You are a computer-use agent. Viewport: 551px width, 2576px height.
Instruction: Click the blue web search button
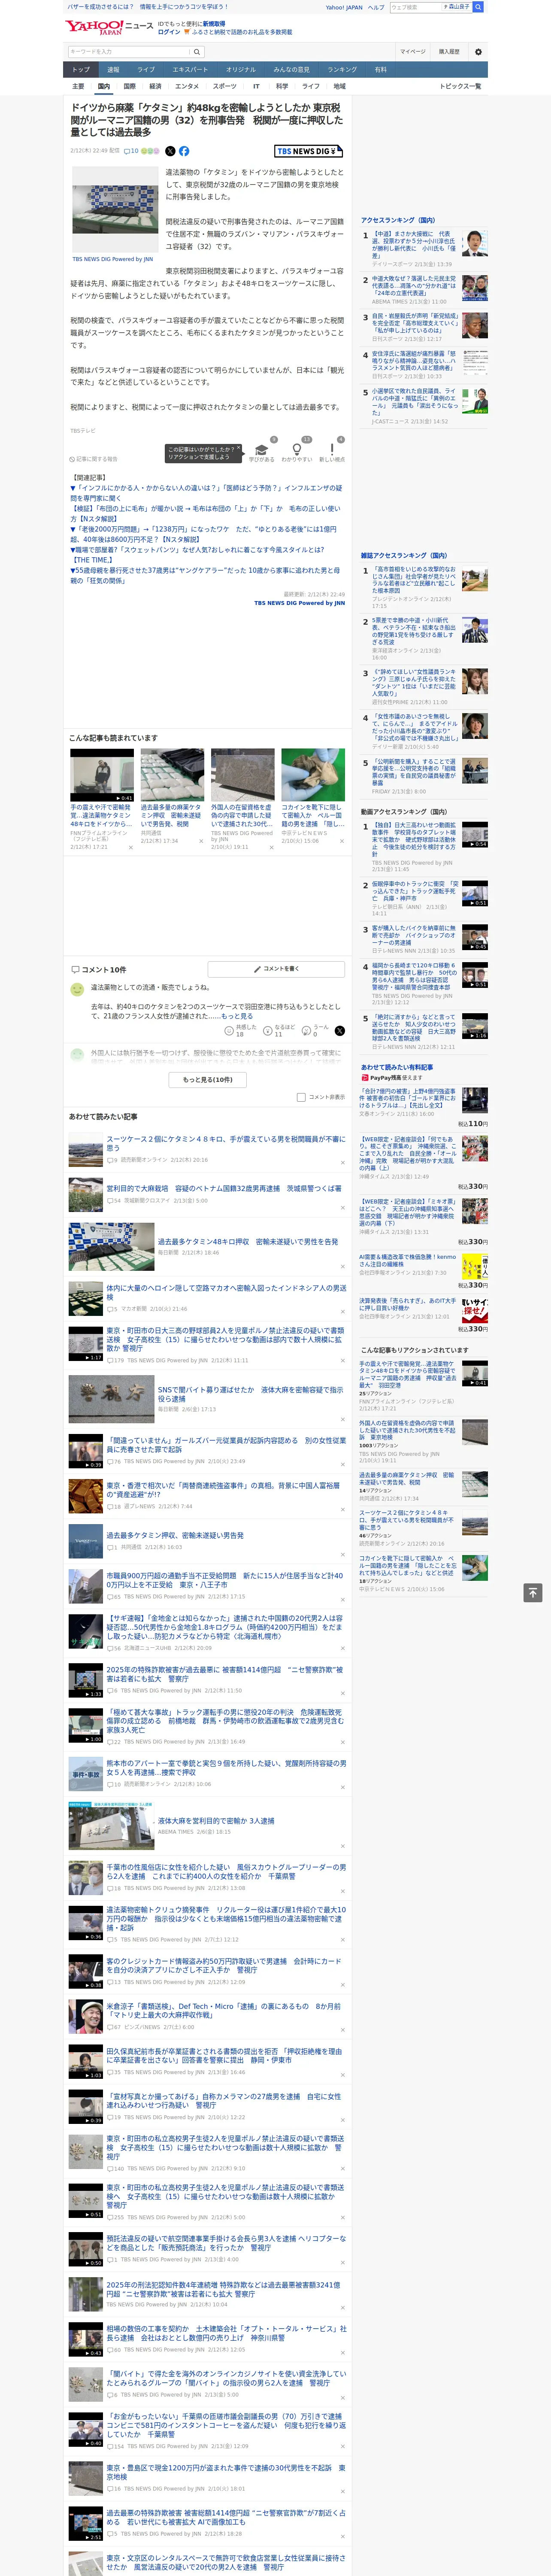pyautogui.click(x=478, y=7)
